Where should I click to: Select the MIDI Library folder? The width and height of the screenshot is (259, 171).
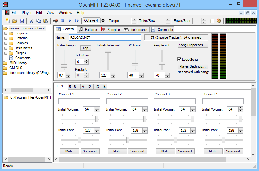pos(18,63)
